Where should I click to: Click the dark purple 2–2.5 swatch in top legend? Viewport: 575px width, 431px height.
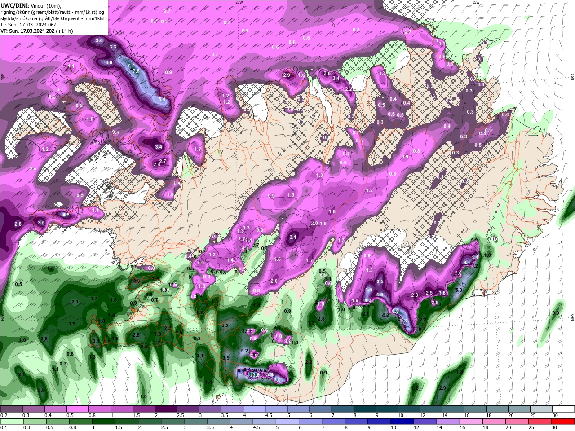[166, 409]
